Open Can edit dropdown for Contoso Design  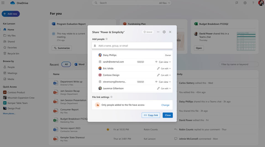pos(164,75)
